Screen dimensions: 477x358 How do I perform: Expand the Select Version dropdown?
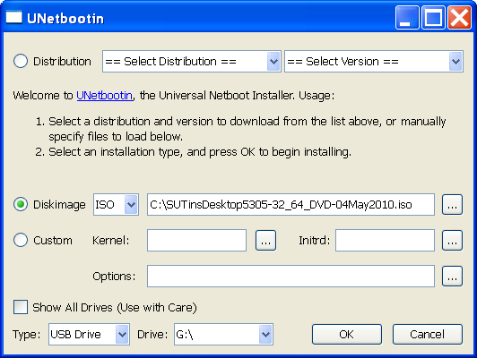pos(374,62)
